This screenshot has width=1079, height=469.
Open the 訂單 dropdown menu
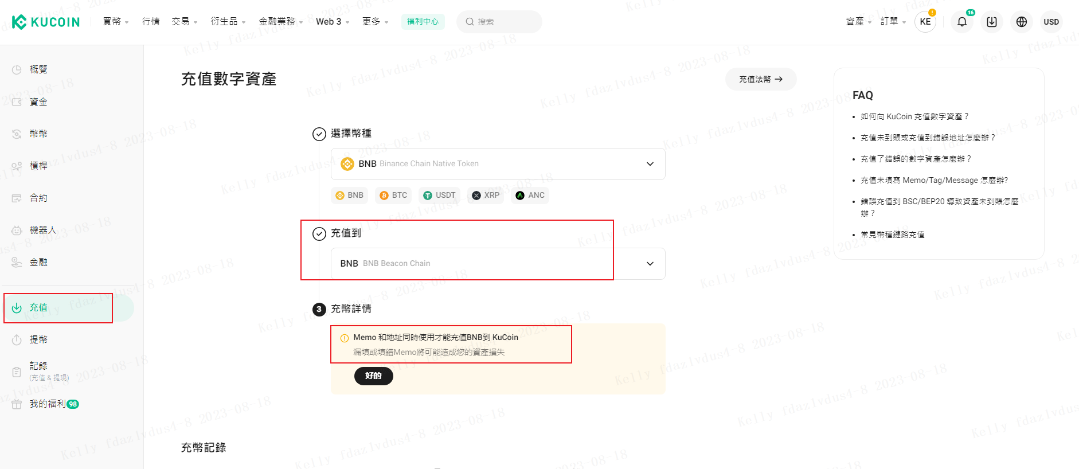pyautogui.click(x=893, y=22)
